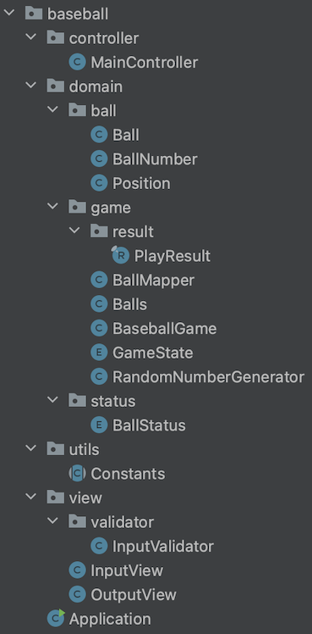Collapse the status folder chevron
The height and width of the screenshot is (634, 312).
(52, 400)
